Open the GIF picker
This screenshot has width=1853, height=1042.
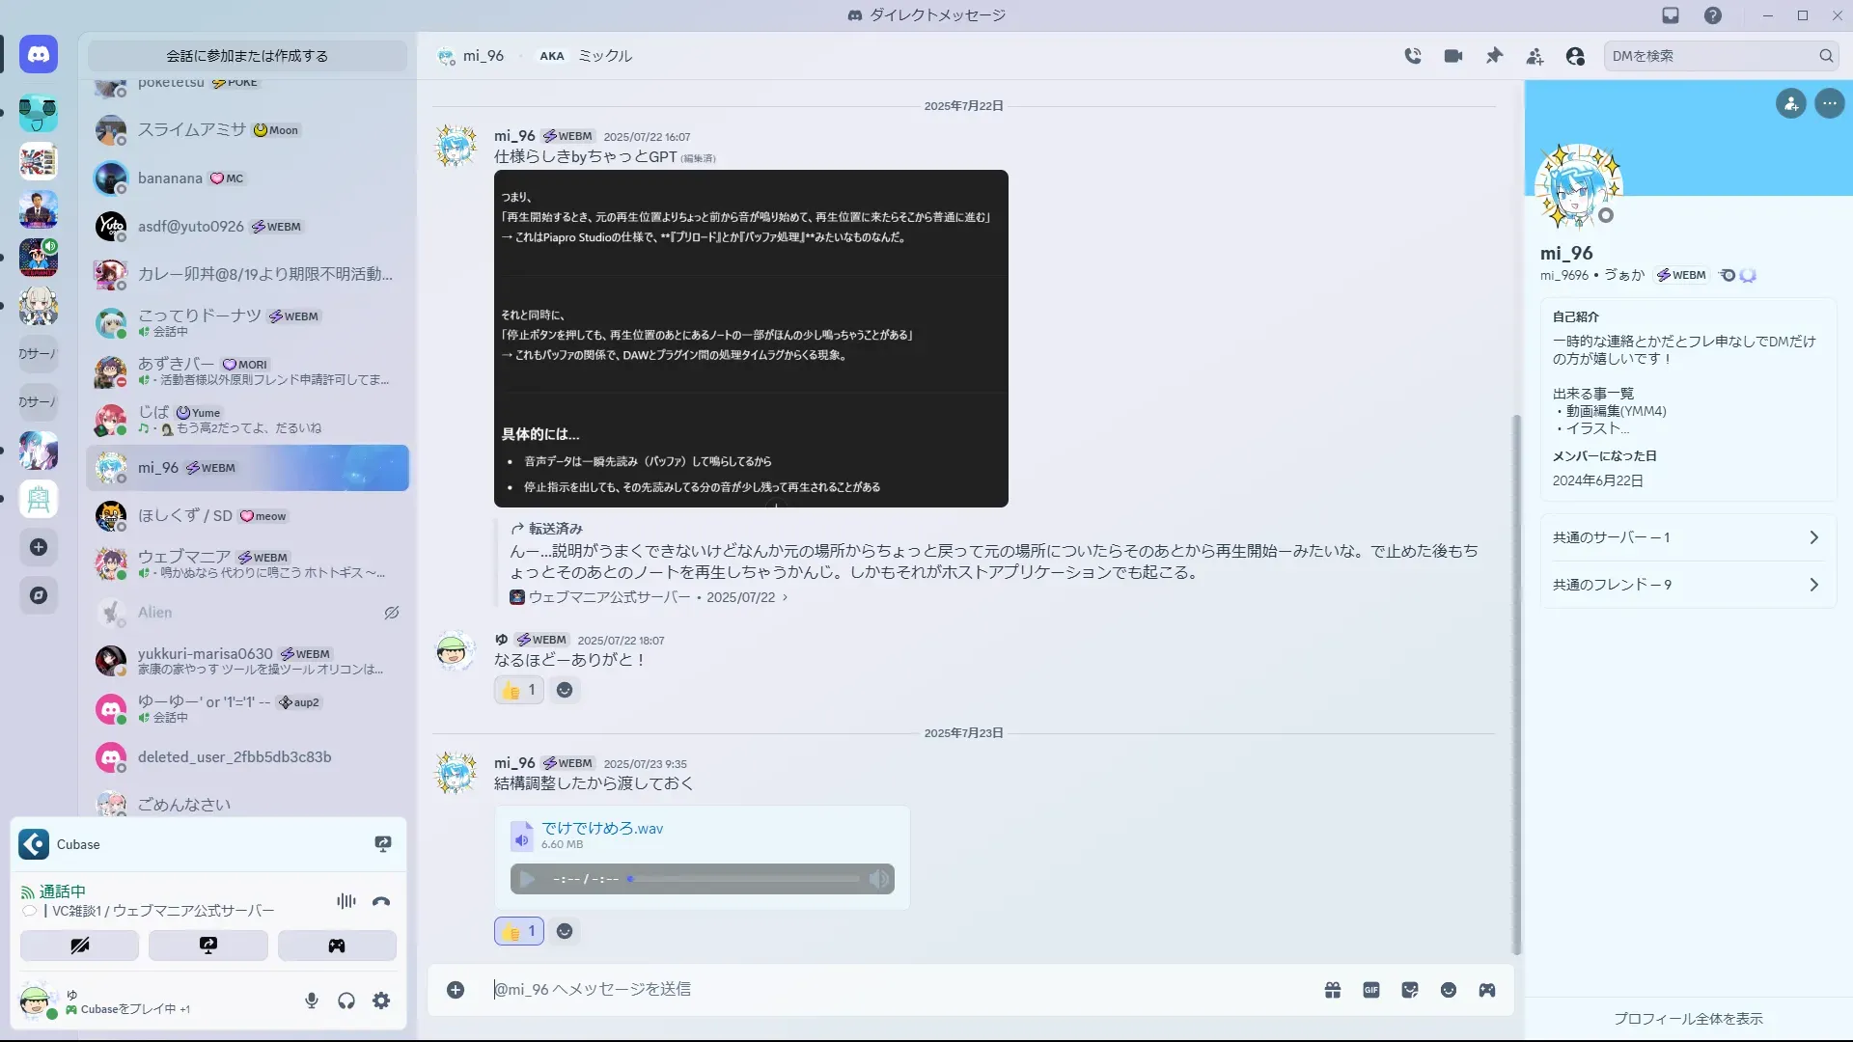pos(1371,990)
